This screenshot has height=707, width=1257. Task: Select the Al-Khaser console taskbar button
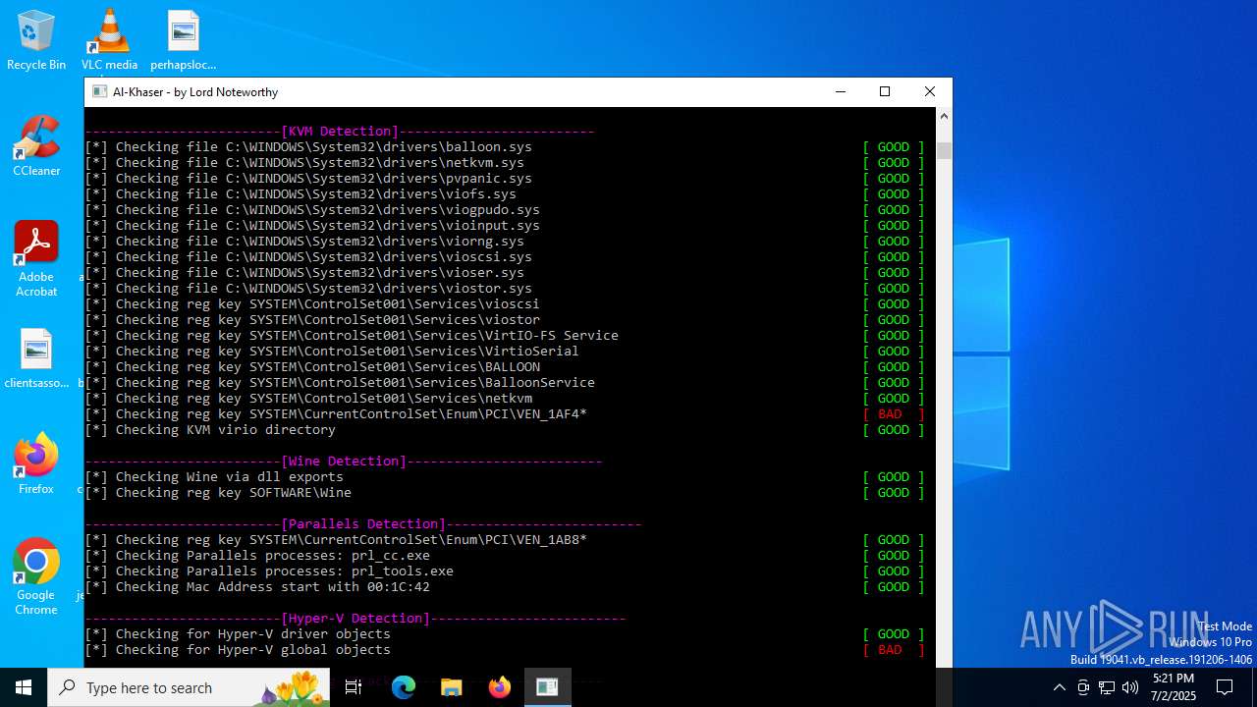(x=547, y=687)
